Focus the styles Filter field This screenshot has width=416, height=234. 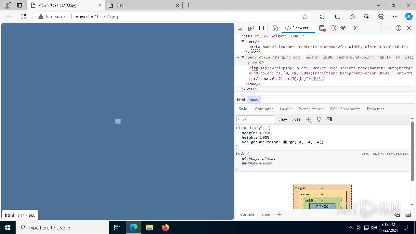tap(256, 119)
